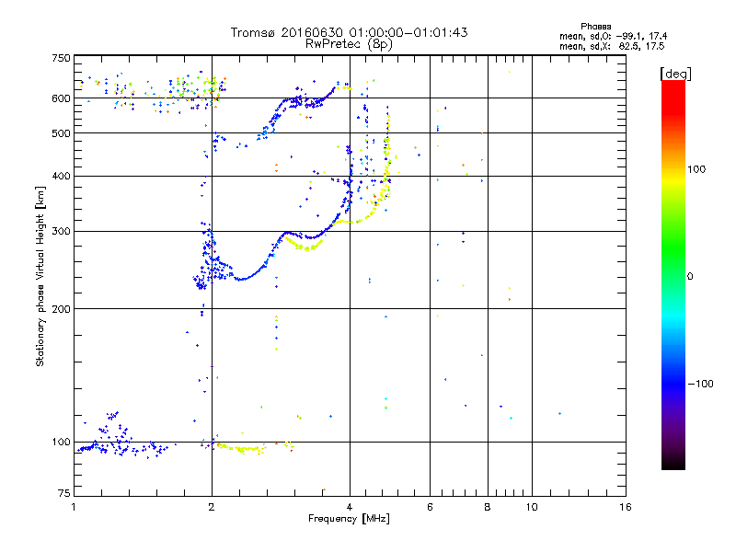
Task: Click the '200' height axis label
Action: 61,309
